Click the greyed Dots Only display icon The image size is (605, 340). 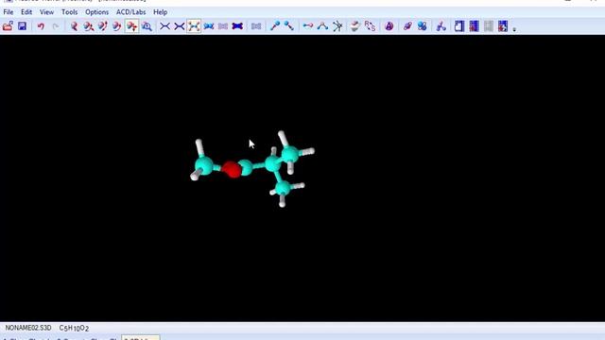tap(223, 26)
